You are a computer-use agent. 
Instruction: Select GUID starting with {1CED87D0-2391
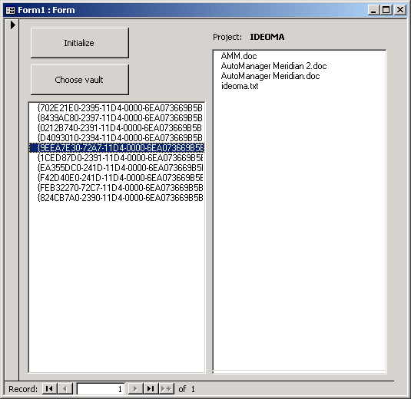(117, 158)
